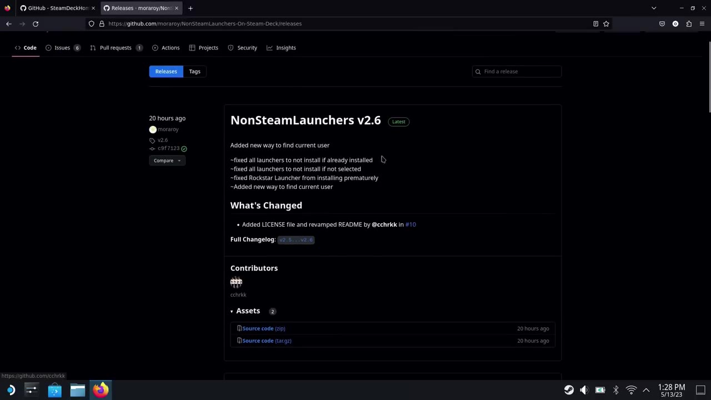
Task: Open the Extensions puzzle icon
Action: (x=689, y=24)
